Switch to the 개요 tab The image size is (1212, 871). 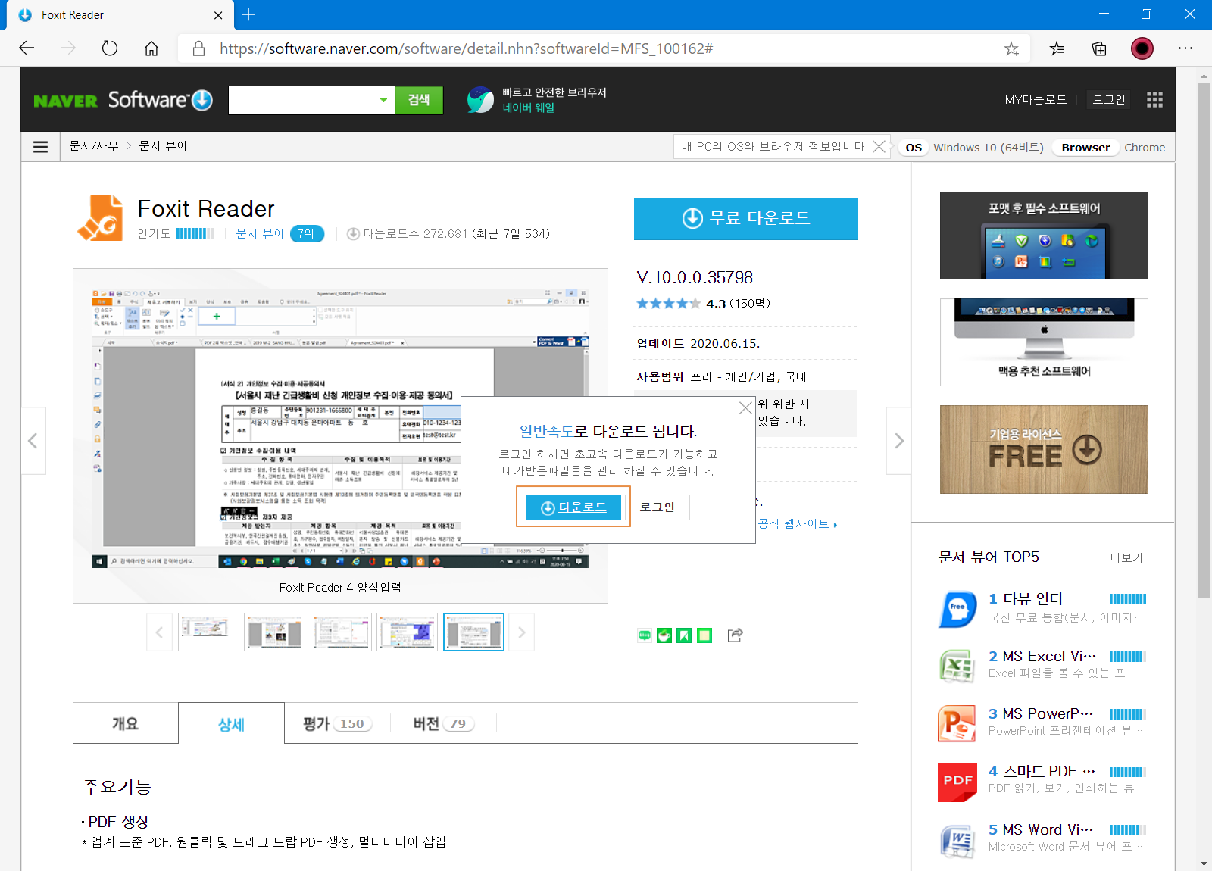point(126,723)
